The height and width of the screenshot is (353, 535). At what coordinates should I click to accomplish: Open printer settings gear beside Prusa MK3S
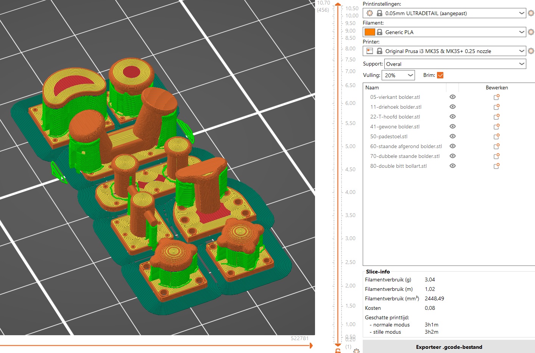point(531,51)
